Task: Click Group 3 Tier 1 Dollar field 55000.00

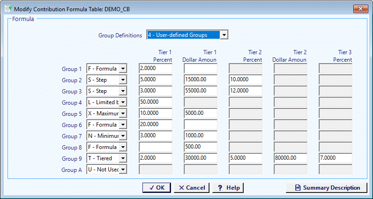Action: [201, 91]
